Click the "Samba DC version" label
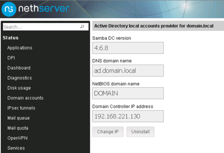 tap(112, 38)
